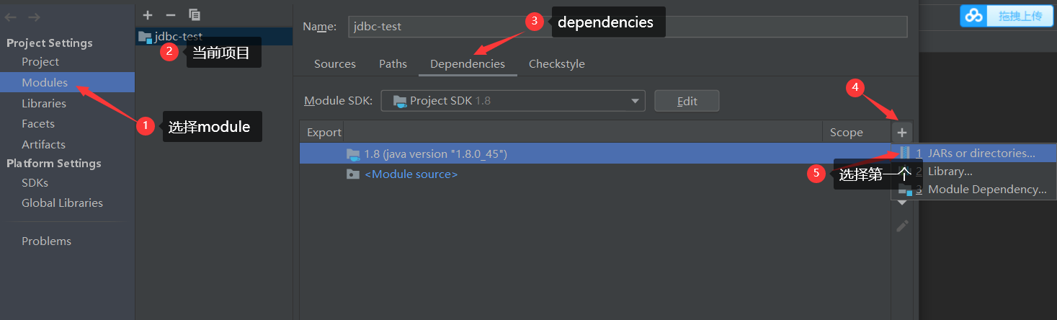Viewport: 1057px width, 320px height.
Task: Select Modules in the settings sidebar
Action: click(x=68, y=83)
